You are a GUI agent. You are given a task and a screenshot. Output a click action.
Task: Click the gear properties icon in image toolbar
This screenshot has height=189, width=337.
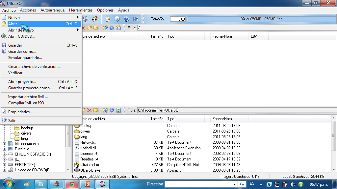click(x=112, y=28)
